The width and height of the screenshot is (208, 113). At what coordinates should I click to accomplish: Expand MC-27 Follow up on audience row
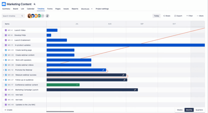(x=3, y=80)
